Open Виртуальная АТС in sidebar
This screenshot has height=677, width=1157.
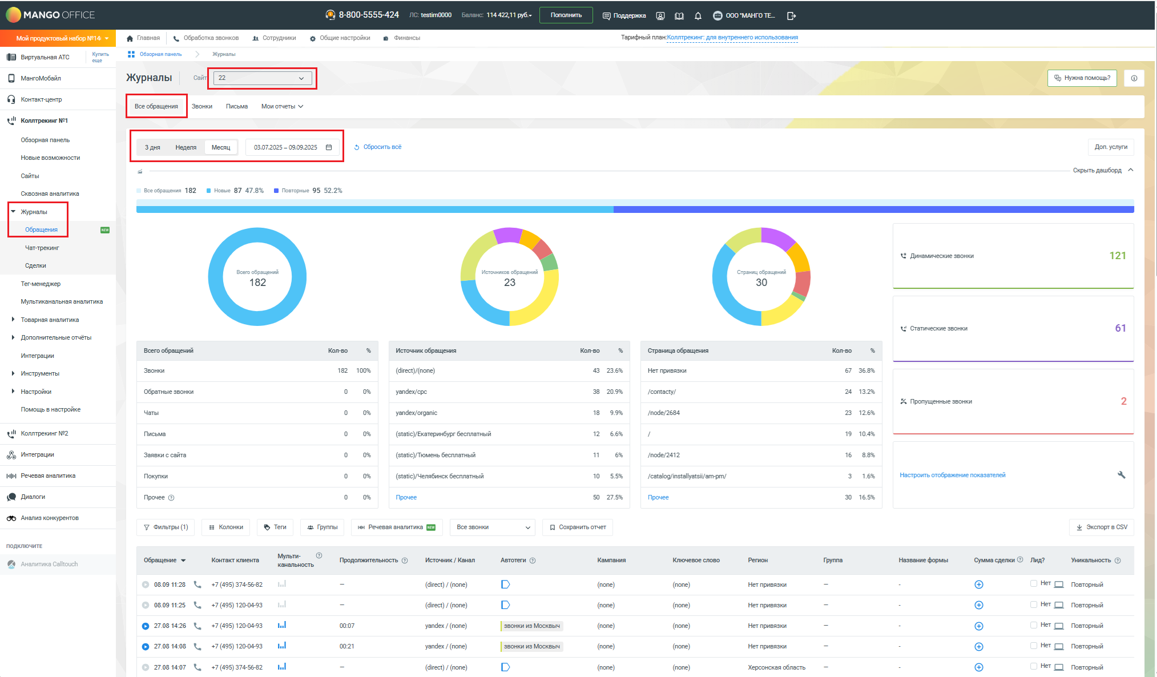(45, 57)
